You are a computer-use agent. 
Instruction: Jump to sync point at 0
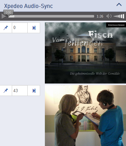(34, 28)
